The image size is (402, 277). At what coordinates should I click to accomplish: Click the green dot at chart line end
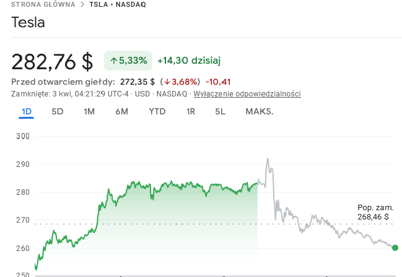395,248
